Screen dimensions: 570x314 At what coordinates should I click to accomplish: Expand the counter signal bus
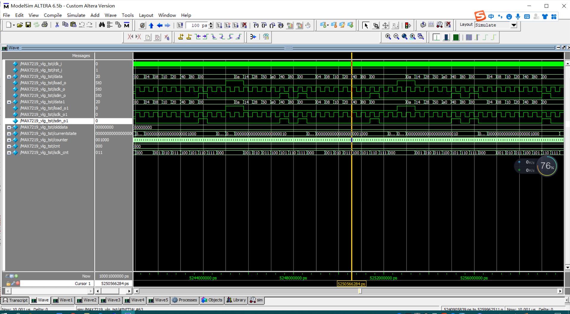(x=9, y=140)
